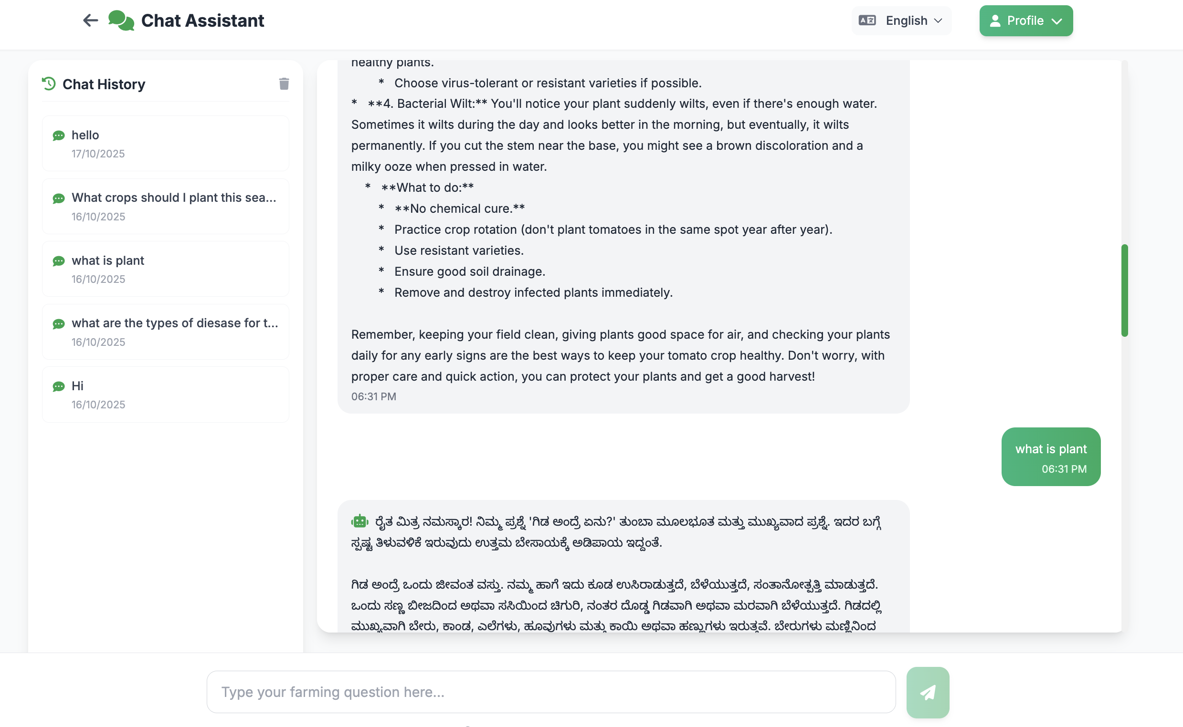The width and height of the screenshot is (1183, 727).
Task: Expand the Profile dropdown menu
Action: [x=1025, y=21]
